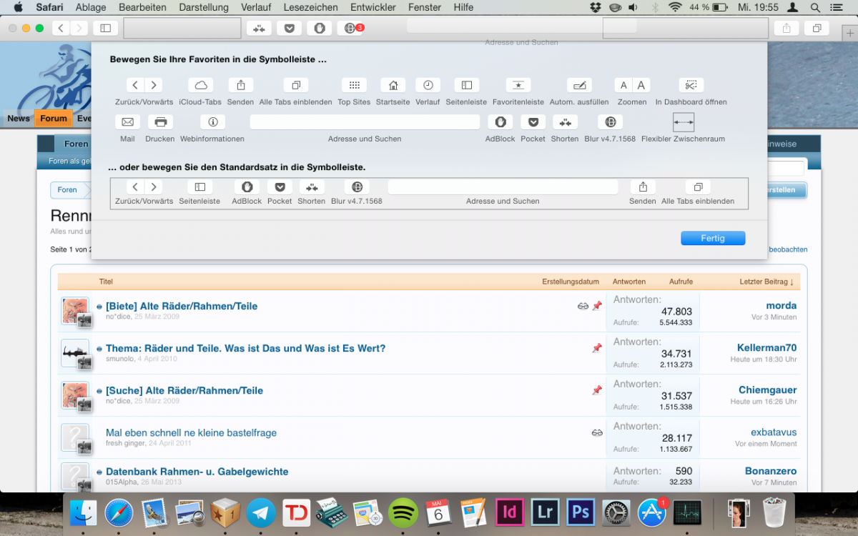
Task: Click the Adresse und Suchen field in the default set
Action: 503,187
